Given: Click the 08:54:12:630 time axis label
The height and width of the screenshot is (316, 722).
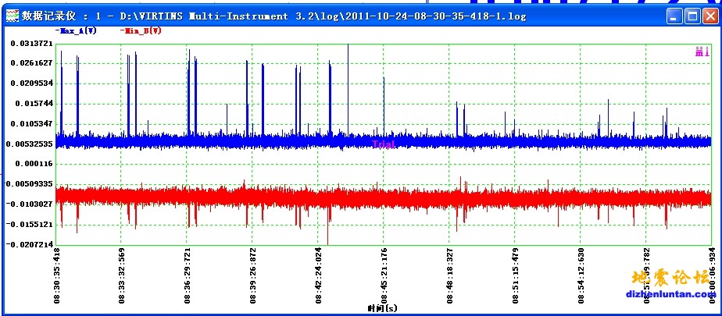Looking at the screenshot, I should pyautogui.click(x=580, y=275).
